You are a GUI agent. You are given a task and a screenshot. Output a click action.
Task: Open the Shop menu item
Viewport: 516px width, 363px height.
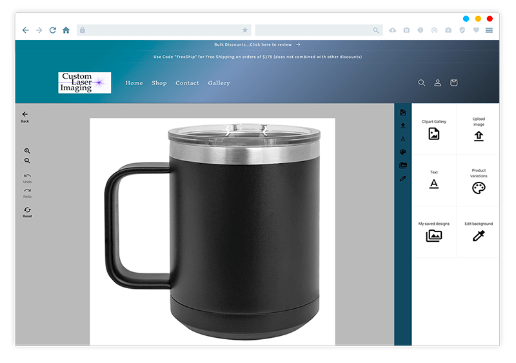(x=159, y=83)
